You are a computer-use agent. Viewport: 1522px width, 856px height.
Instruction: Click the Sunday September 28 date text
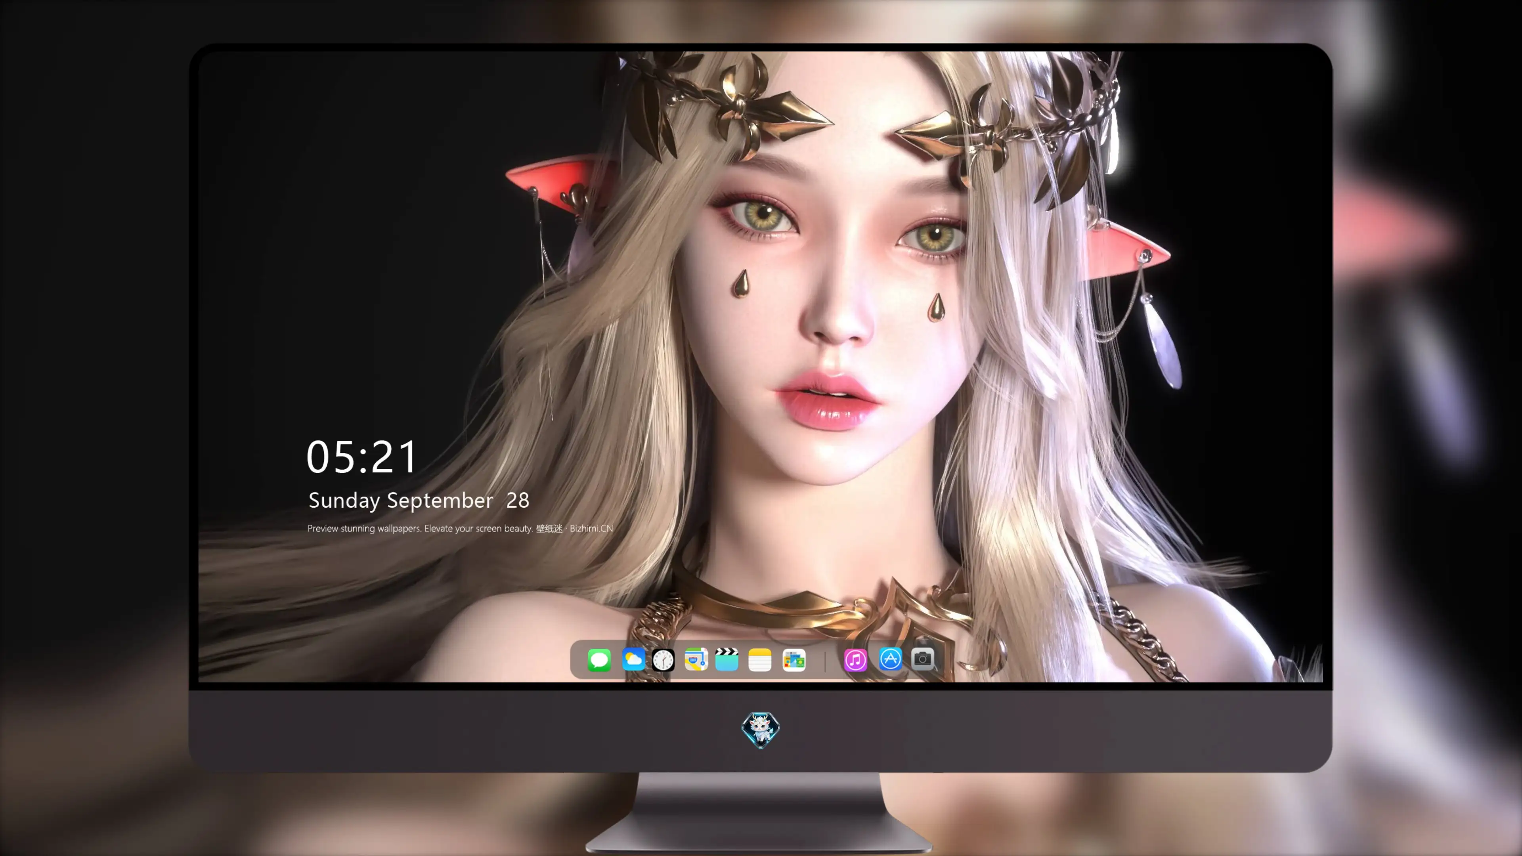coord(419,501)
